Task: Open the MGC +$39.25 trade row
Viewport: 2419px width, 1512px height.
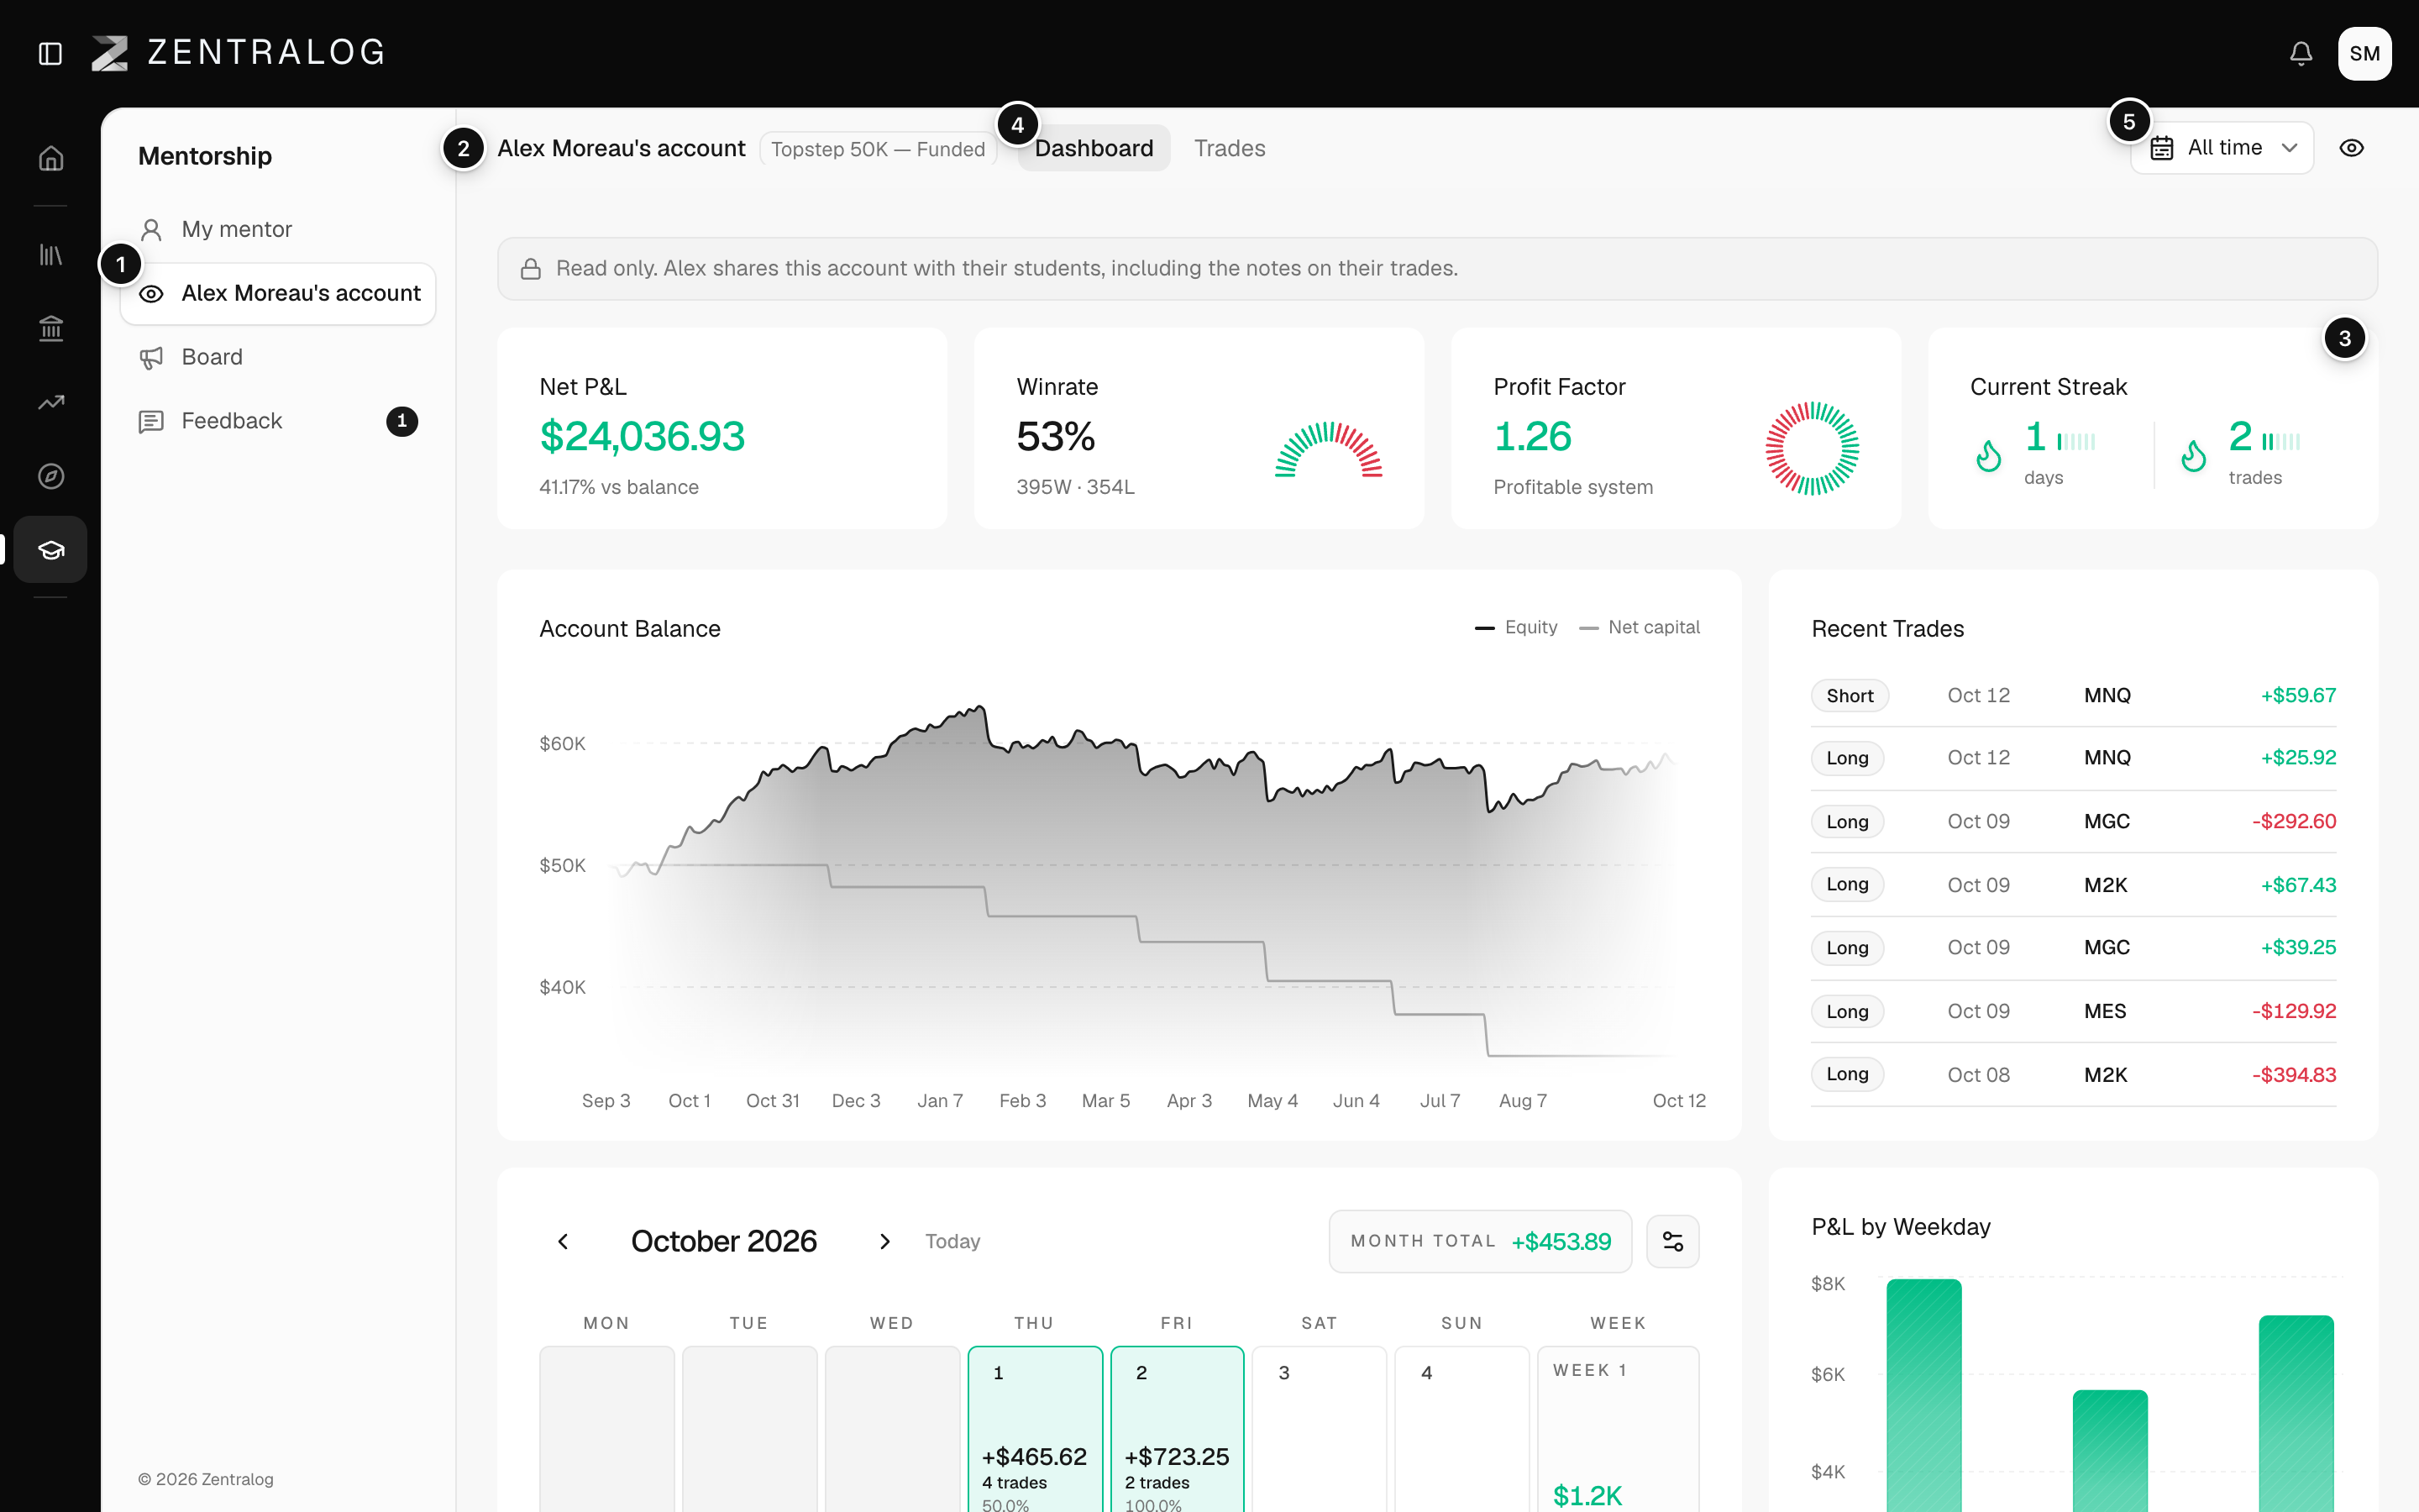Action: [x=2073, y=947]
